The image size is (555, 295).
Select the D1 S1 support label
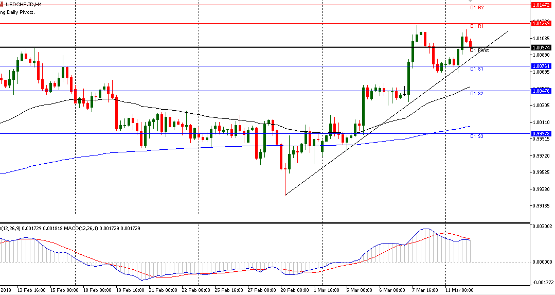point(476,69)
